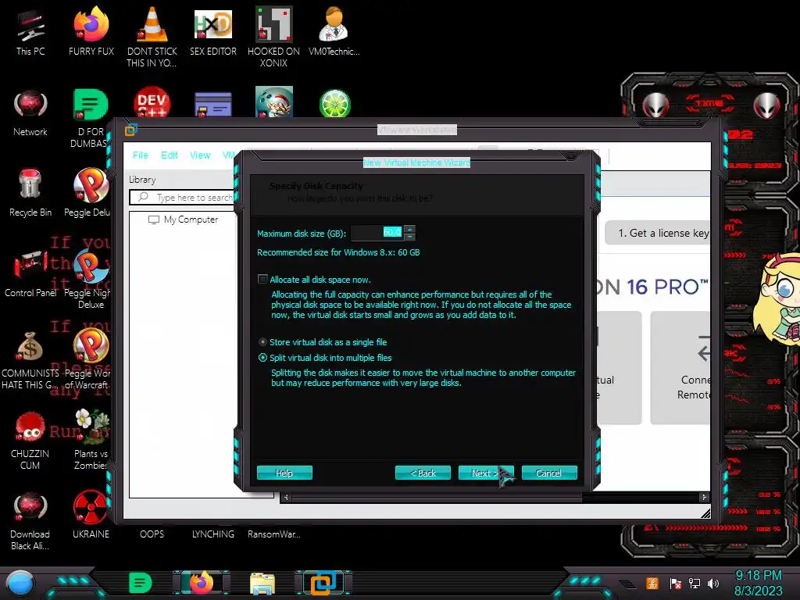Click Get a license key button
The width and height of the screenshot is (800, 600).
click(657, 233)
